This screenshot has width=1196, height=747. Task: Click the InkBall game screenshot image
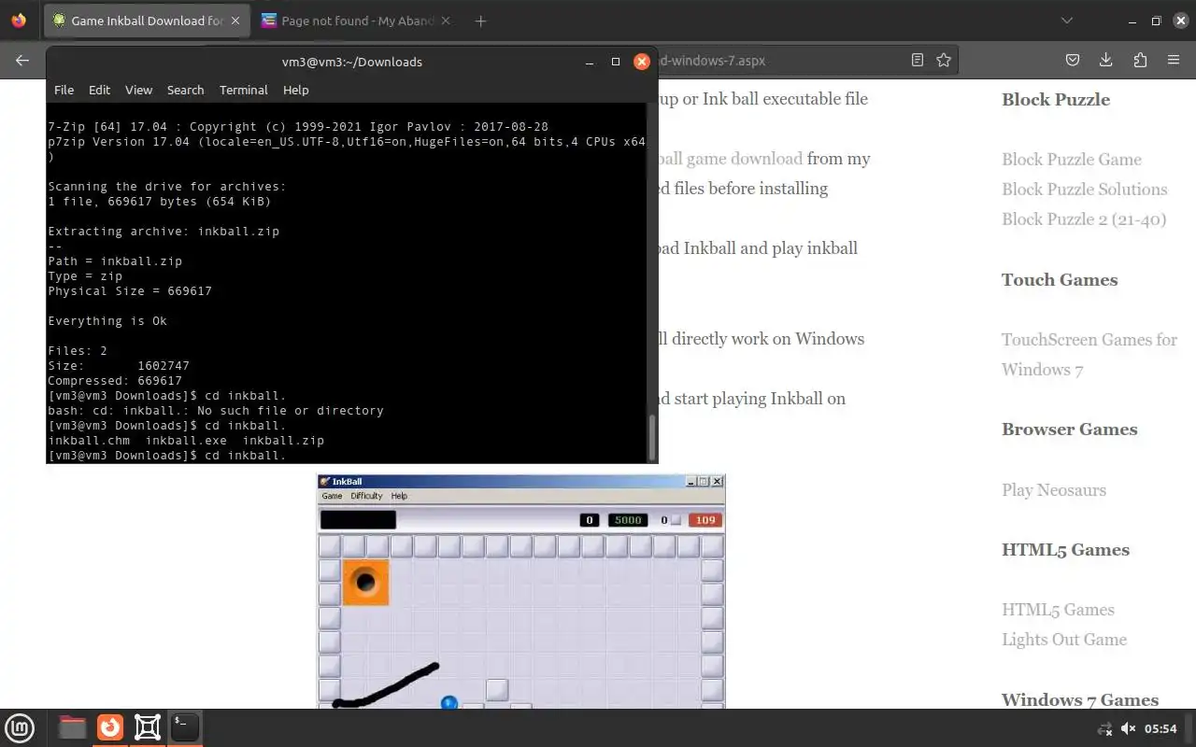click(x=520, y=591)
